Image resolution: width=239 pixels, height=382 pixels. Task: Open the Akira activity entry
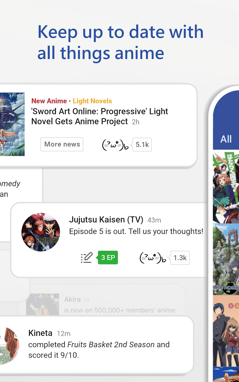(105, 304)
